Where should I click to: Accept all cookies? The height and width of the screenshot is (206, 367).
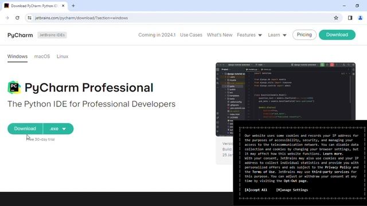[x=256, y=190]
